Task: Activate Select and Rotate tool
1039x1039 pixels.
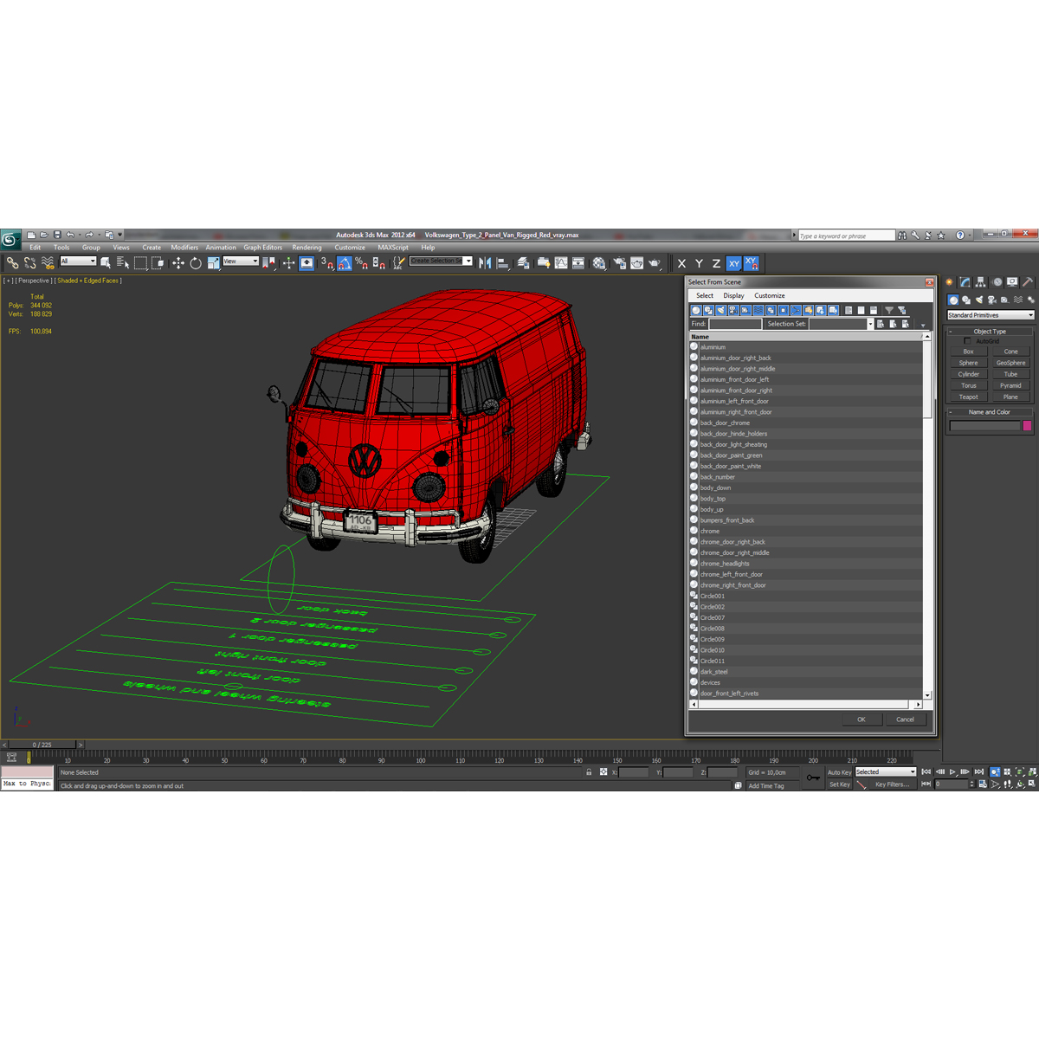Action: pyautogui.click(x=196, y=263)
